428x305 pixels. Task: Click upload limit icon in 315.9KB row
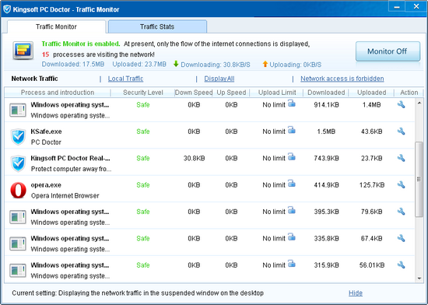point(292,264)
